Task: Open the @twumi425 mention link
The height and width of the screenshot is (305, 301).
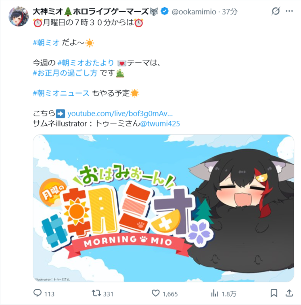Action: (160, 124)
